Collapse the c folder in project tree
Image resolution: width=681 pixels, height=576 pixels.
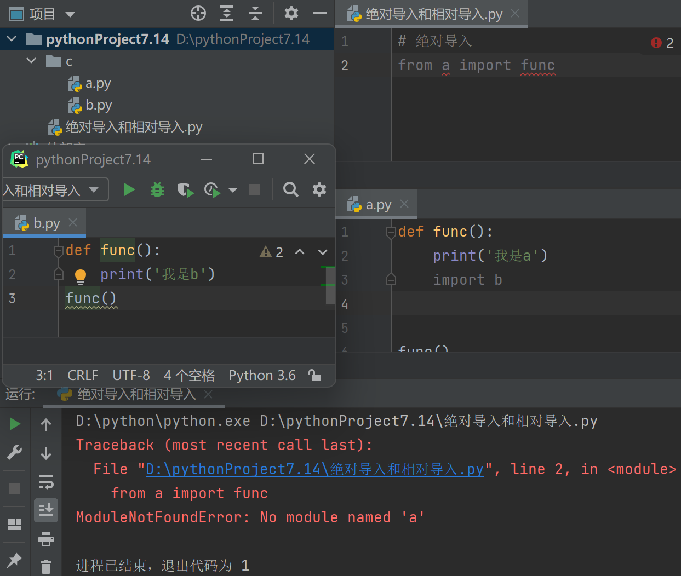tap(31, 61)
